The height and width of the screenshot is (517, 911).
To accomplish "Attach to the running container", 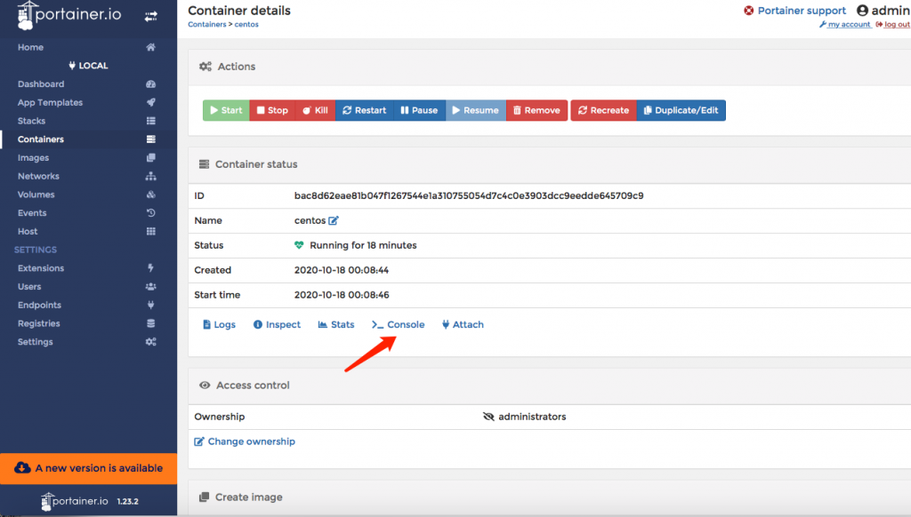I will pos(463,325).
